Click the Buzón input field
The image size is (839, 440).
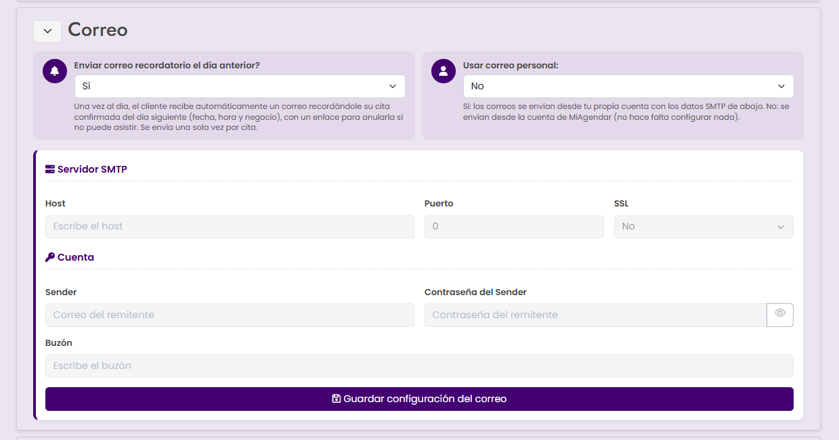419,366
